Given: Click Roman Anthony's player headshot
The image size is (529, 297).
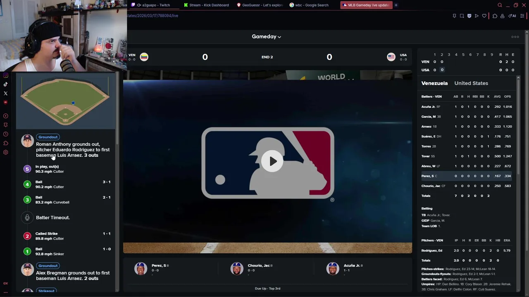Looking at the screenshot, I should (x=27, y=141).
